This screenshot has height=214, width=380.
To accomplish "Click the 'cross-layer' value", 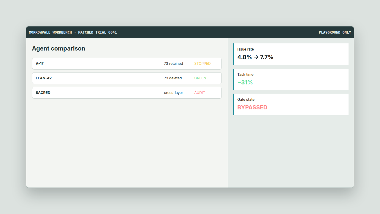I will [x=173, y=93].
